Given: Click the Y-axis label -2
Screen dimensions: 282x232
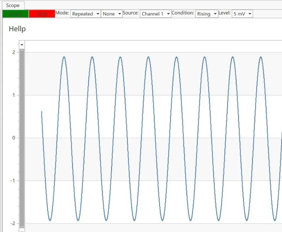Looking at the screenshot, I should tap(13, 223).
